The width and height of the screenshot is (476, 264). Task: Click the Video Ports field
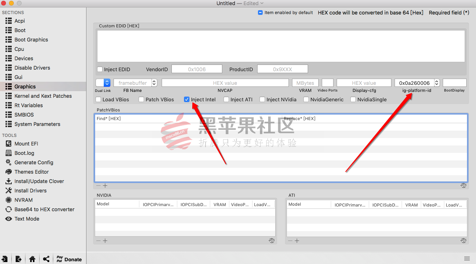(x=328, y=83)
